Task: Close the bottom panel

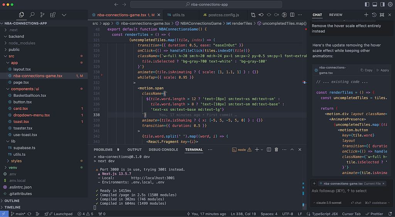Action: tap(300, 149)
